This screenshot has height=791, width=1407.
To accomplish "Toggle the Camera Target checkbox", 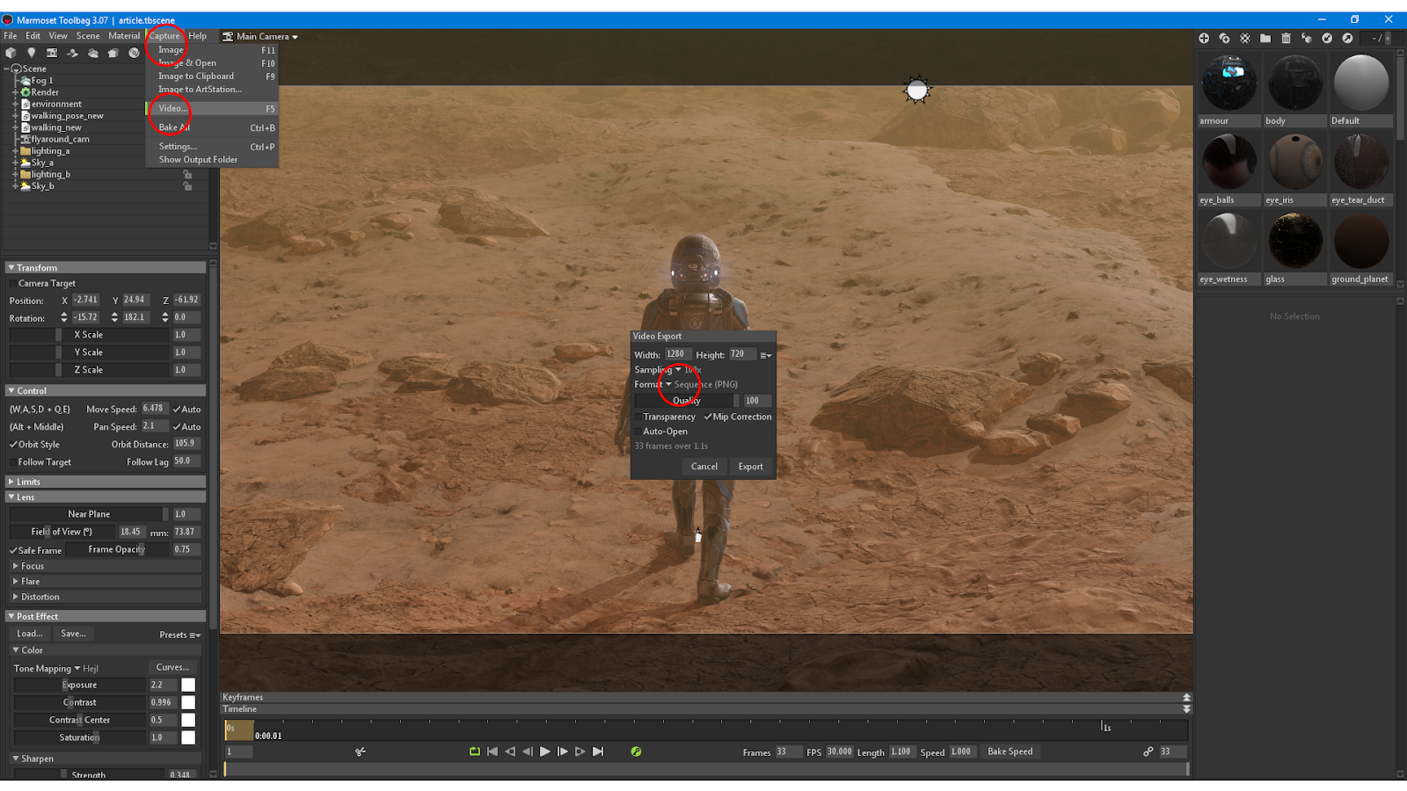I will 13,284.
